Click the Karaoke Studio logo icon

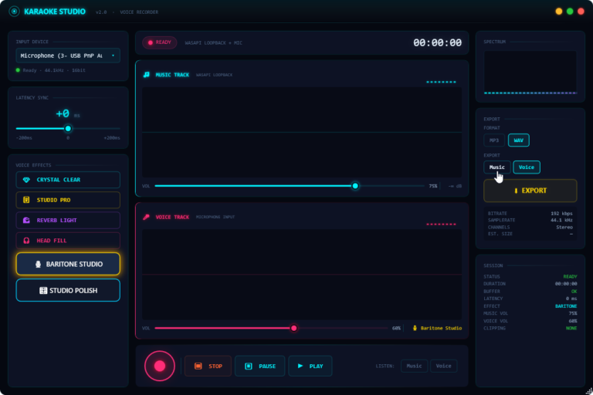15,12
